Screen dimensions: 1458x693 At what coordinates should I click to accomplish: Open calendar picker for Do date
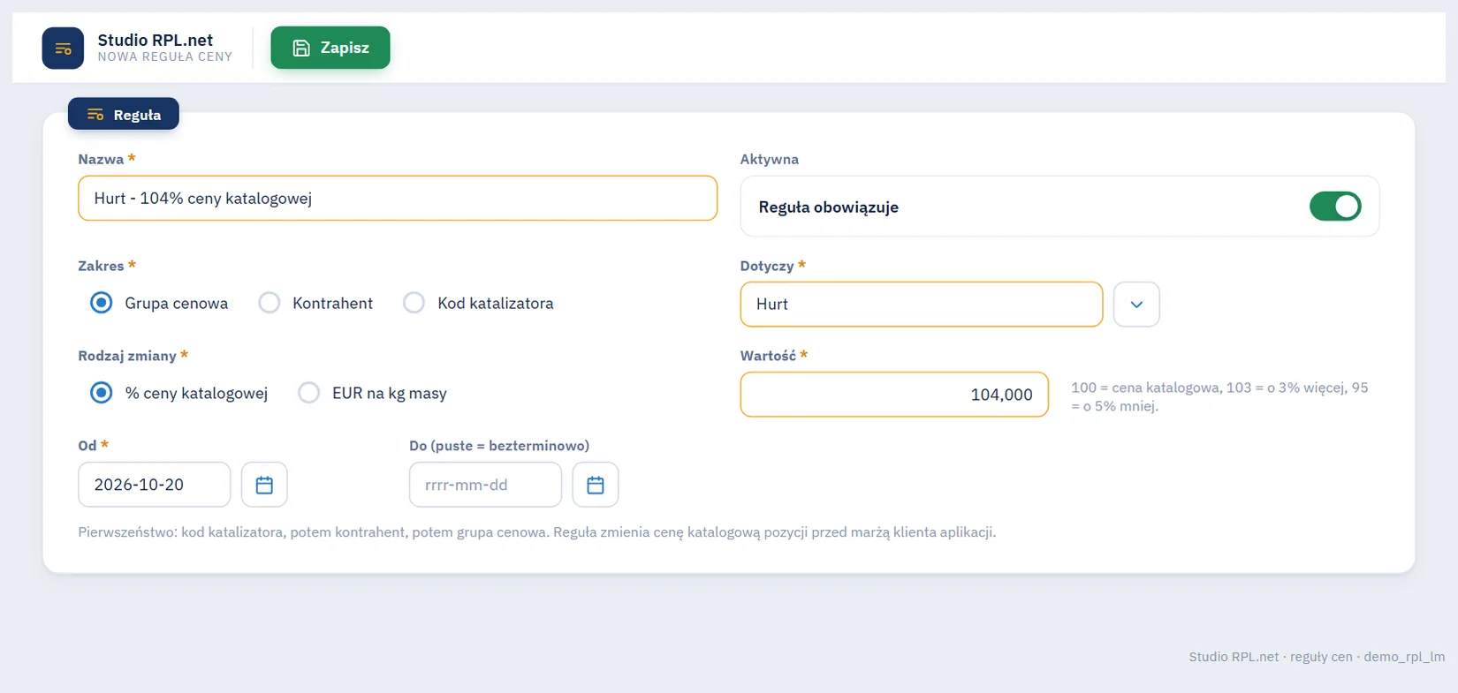pyautogui.click(x=596, y=484)
